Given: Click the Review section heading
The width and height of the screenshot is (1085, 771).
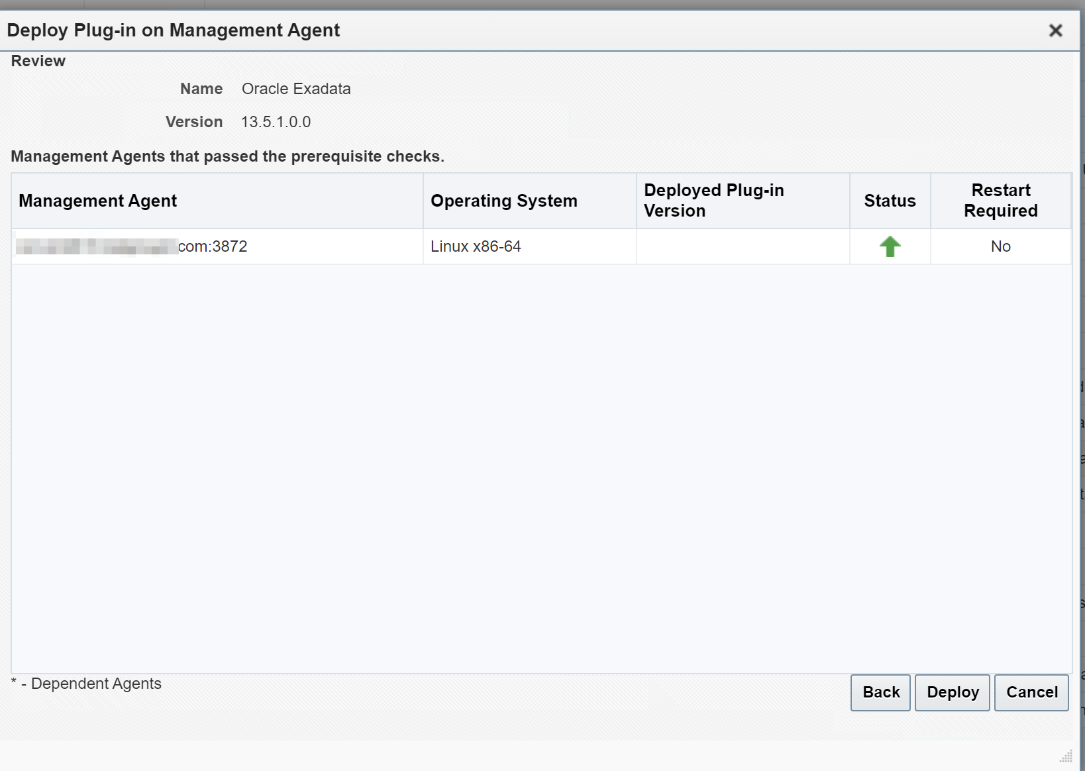Looking at the screenshot, I should (x=38, y=61).
